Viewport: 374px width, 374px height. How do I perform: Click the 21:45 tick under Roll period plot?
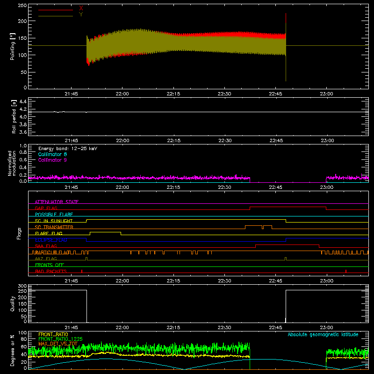click(x=72, y=141)
